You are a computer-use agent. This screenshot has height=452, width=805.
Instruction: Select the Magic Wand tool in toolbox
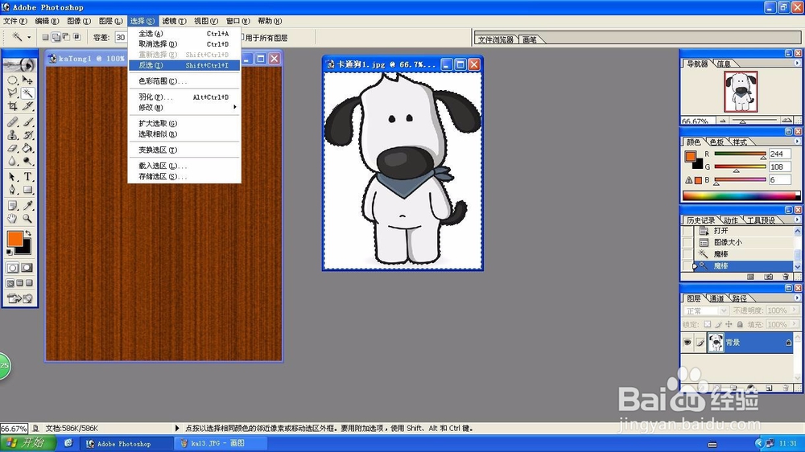coord(27,92)
